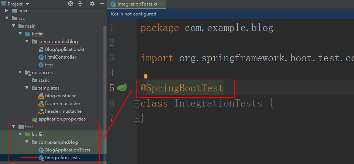Open Project panel settings gear
This screenshot has height=164, width=354.
tap(92, 4)
